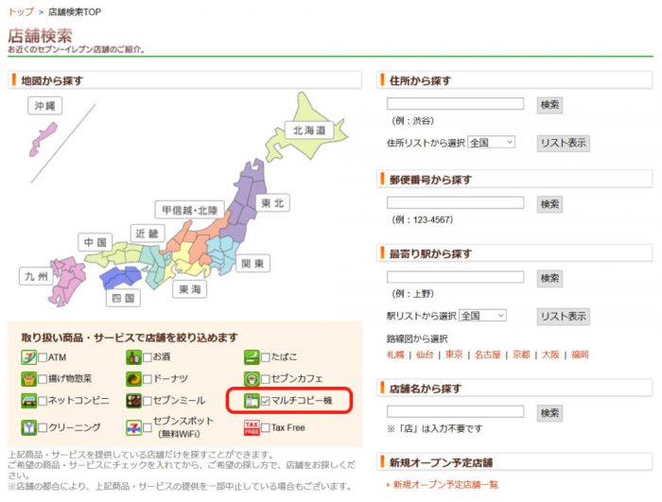This screenshot has height=502, width=662.
Task: Select 甲信越・北陸 region label on map
Action: click(x=189, y=210)
